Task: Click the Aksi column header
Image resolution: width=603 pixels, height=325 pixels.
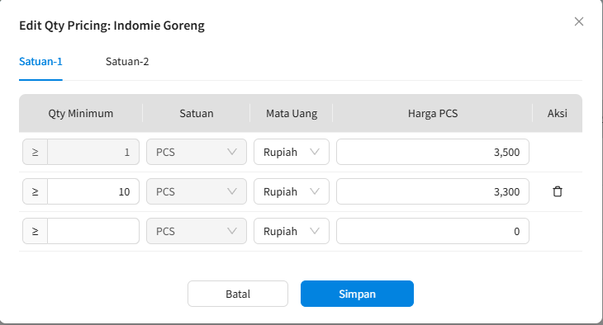Action: (x=558, y=113)
